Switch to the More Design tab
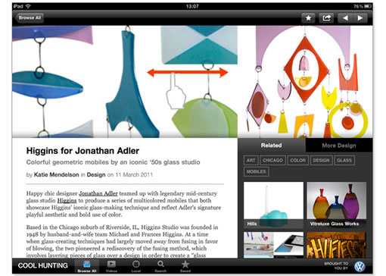 pos(339,146)
